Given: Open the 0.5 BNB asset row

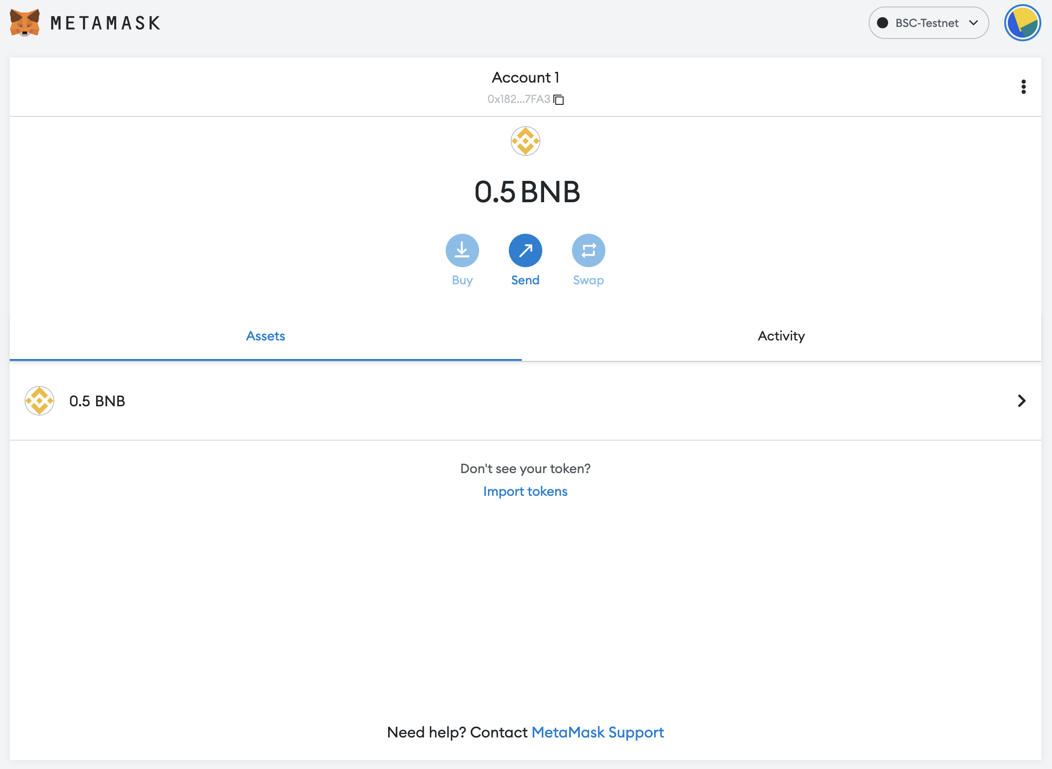Looking at the screenshot, I should tap(525, 401).
